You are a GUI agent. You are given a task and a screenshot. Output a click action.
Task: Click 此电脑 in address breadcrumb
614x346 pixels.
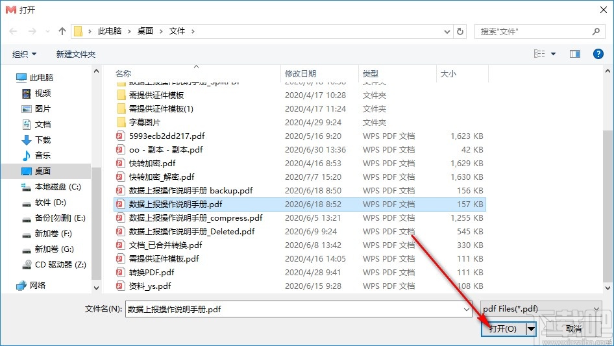click(110, 31)
